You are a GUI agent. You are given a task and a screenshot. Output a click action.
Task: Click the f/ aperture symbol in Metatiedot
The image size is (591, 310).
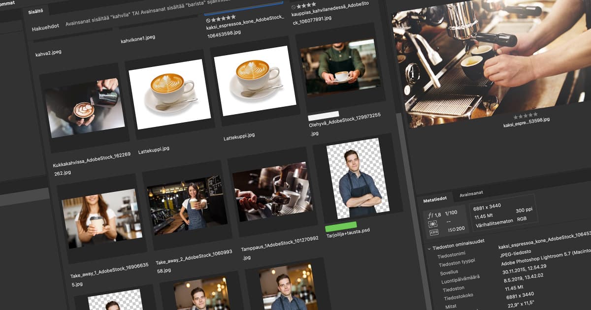point(430,215)
